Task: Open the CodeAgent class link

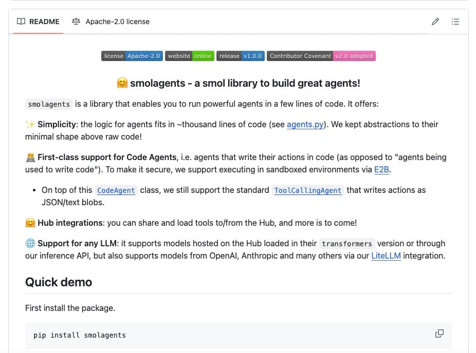Action: click(116, 190)
